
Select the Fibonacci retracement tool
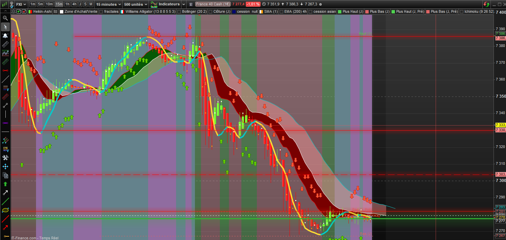[x=5, y=88]
